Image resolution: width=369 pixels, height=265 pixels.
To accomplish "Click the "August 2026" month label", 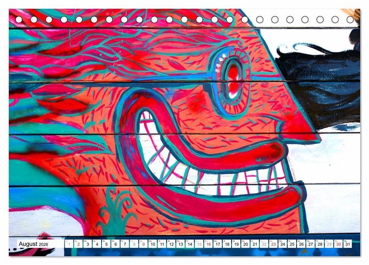I will [x=33, y=244].
